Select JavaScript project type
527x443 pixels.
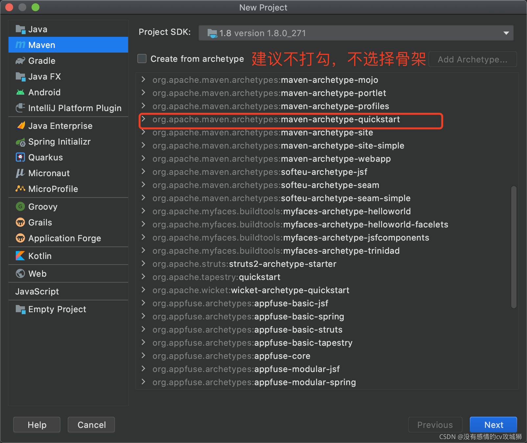(68, 291)
